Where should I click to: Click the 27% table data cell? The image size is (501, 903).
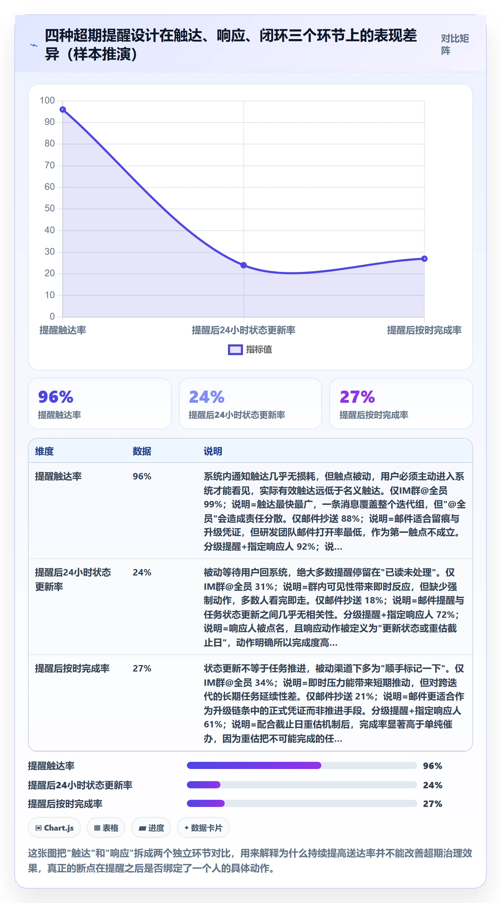(x=142, y=668)
